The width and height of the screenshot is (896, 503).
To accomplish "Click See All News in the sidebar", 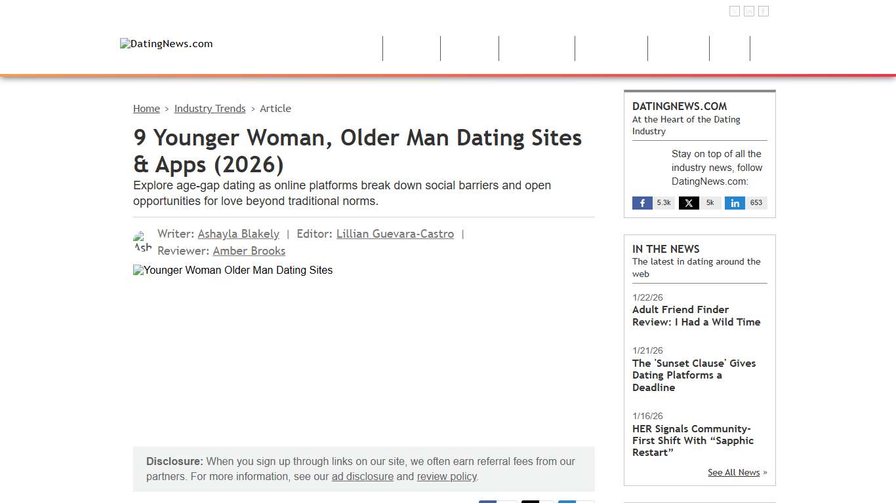I will tap(733, 472).
